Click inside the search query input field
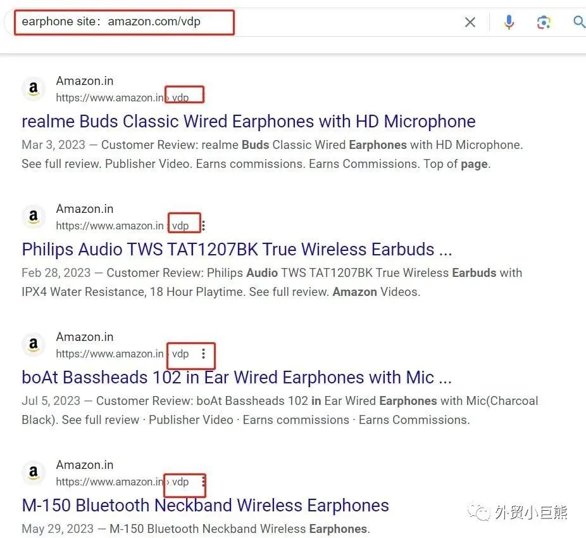 (127, 22)
